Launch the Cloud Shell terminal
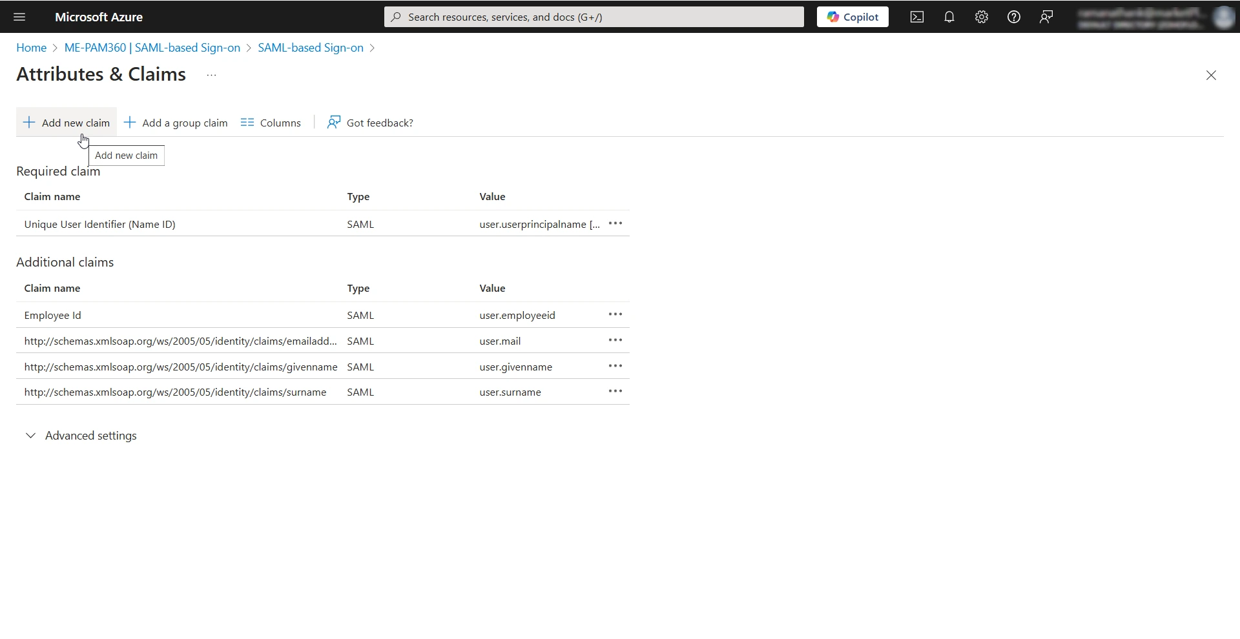Image resolution: width=1240 pixels, height=639 pixels. pos(917,17)
